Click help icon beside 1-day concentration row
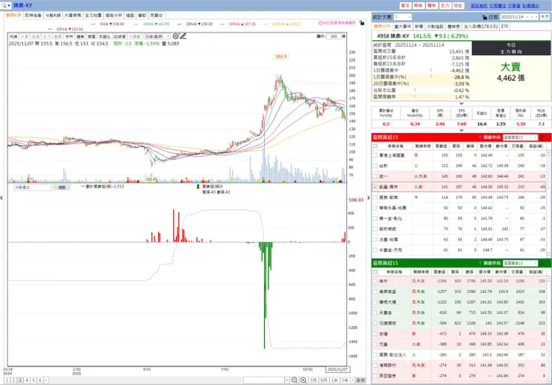Viewport: 552px width, 385px height. [x=431, y=70]
